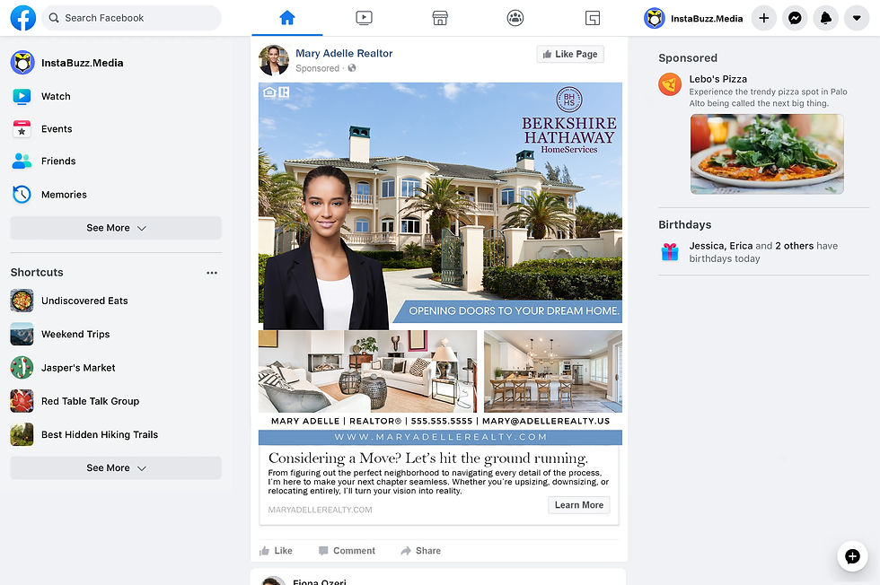Open the Groups tab
Screen dimensions: 880x585
pyautogui.click(x=515, y=18)
